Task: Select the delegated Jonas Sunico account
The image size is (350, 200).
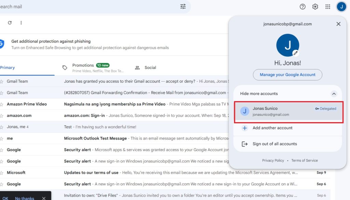Action: pos(288,111)
